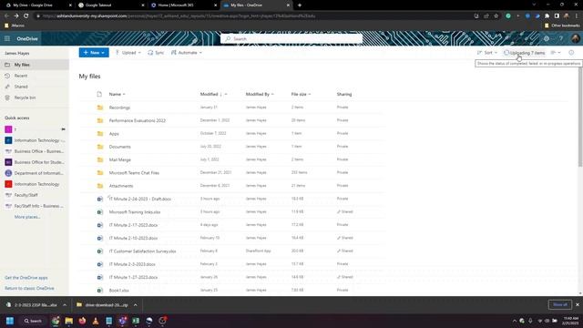Expand the Modified By column header menu
The height and width of the screenshot is (328, 583).
(272, 95)
